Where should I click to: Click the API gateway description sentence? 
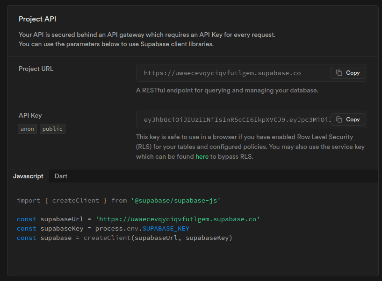[x=147, y=35]
